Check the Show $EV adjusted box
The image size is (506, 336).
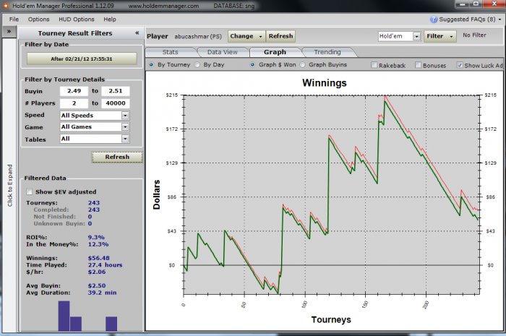click(30, 192)
